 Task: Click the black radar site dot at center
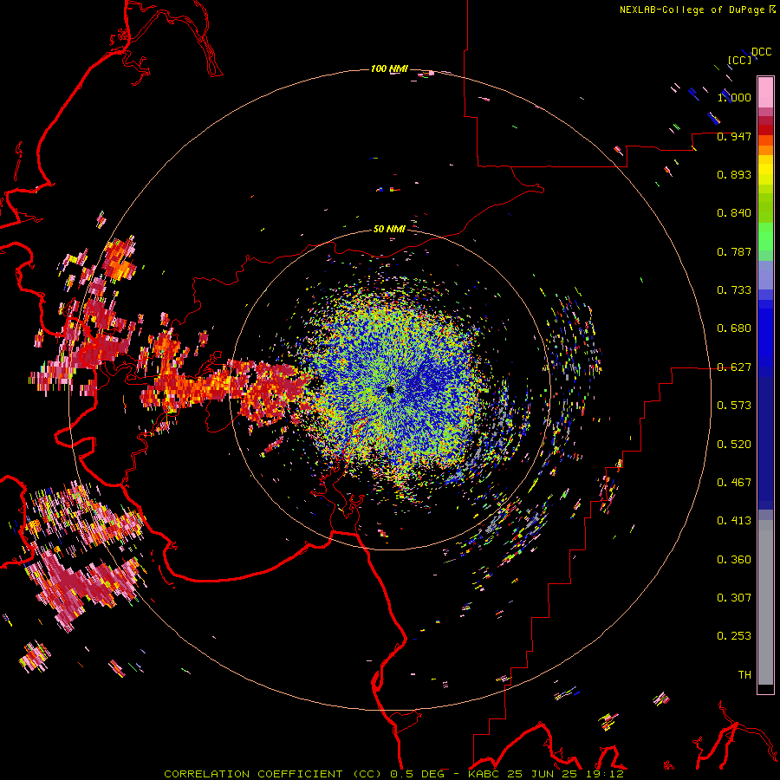pyautogui.click(x=391, y=389)
